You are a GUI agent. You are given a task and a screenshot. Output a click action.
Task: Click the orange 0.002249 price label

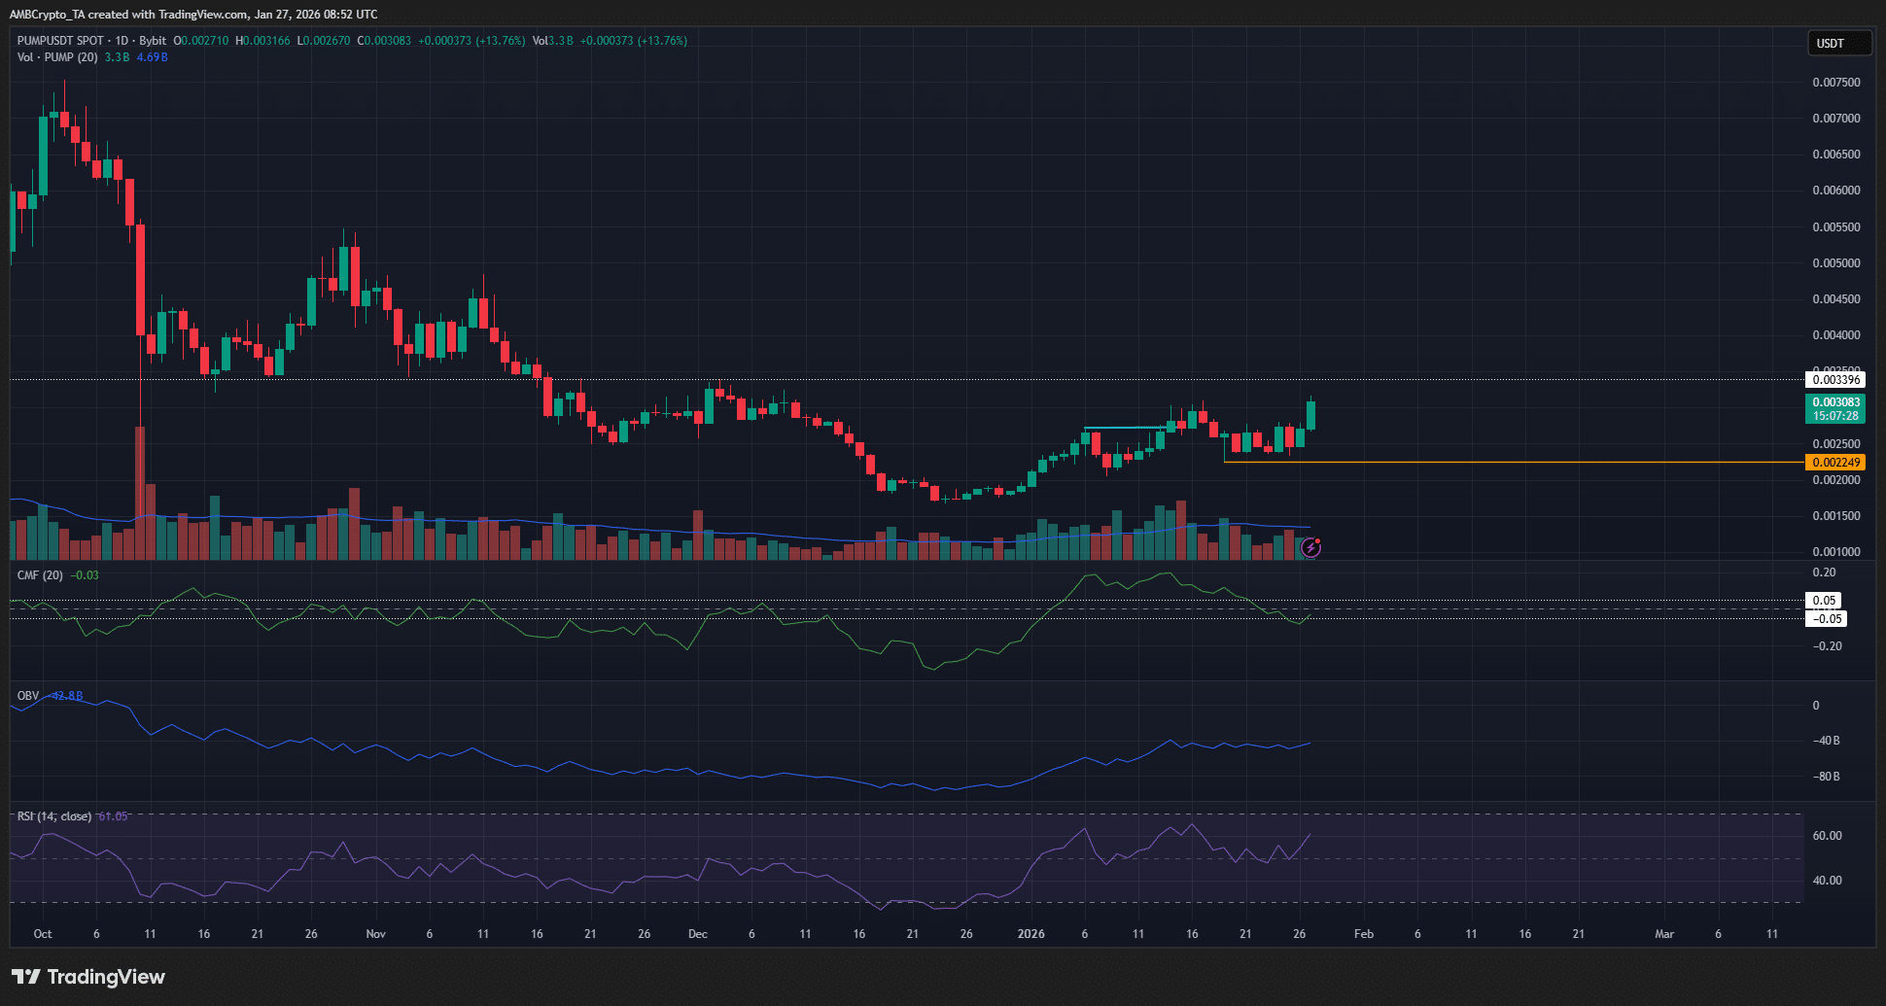1835,463
